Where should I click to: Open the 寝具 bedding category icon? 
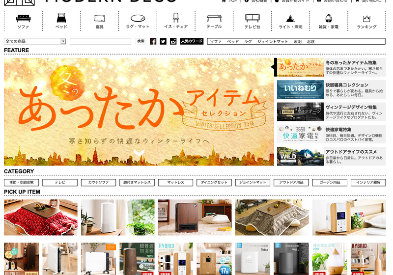click(x=100, y=21)
